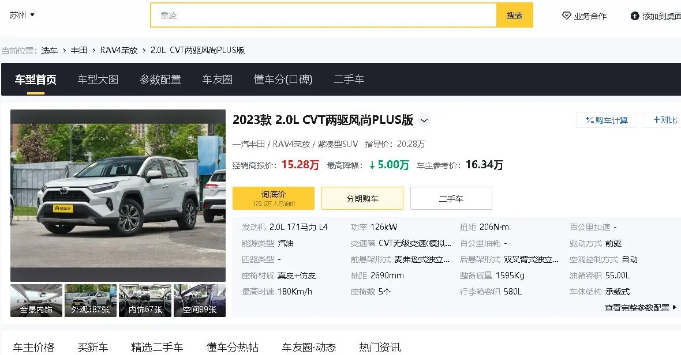Expand the model version dropdown chevron
The width and height of the screenshot is (681, 355).
coord(424,120)
